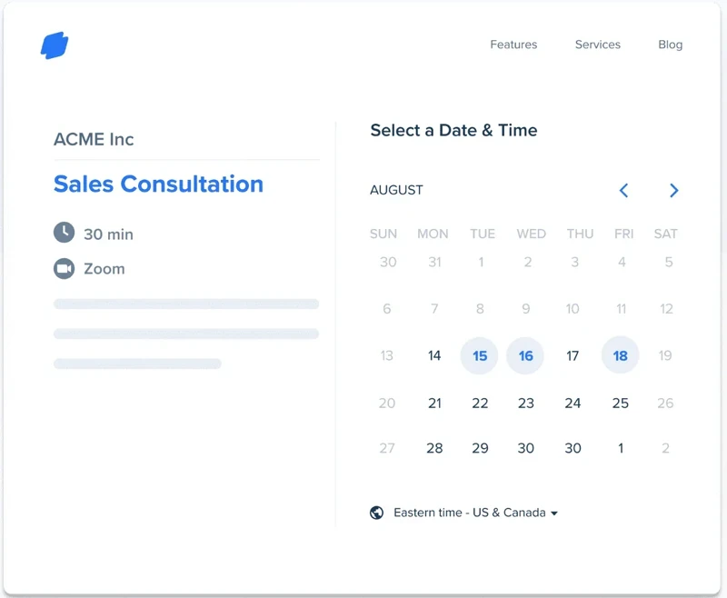Open the Features menu
This screenshot has width=727, height=598.
coord(513,44)
